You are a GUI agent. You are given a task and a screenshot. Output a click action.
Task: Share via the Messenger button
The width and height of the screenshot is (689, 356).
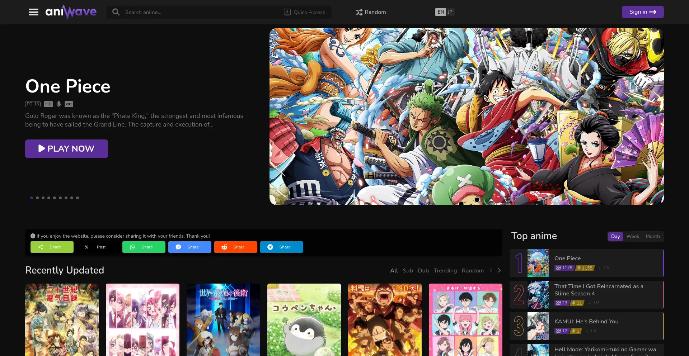(190, 247)
